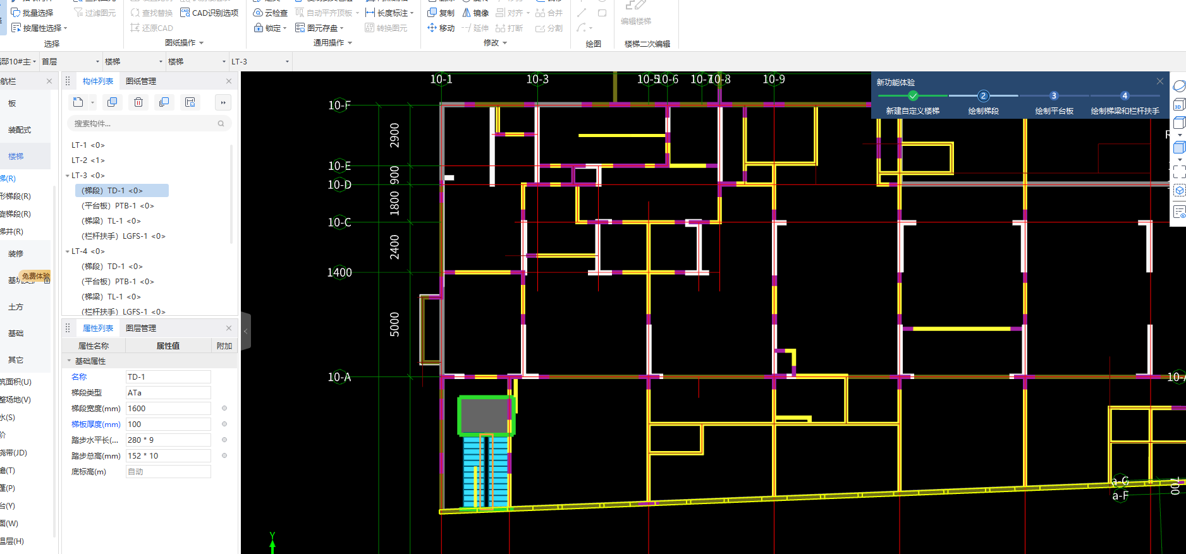1186x554 pixels.
Task: Collapse the left panel with the side arrow handle
Action: coord(246,331)
